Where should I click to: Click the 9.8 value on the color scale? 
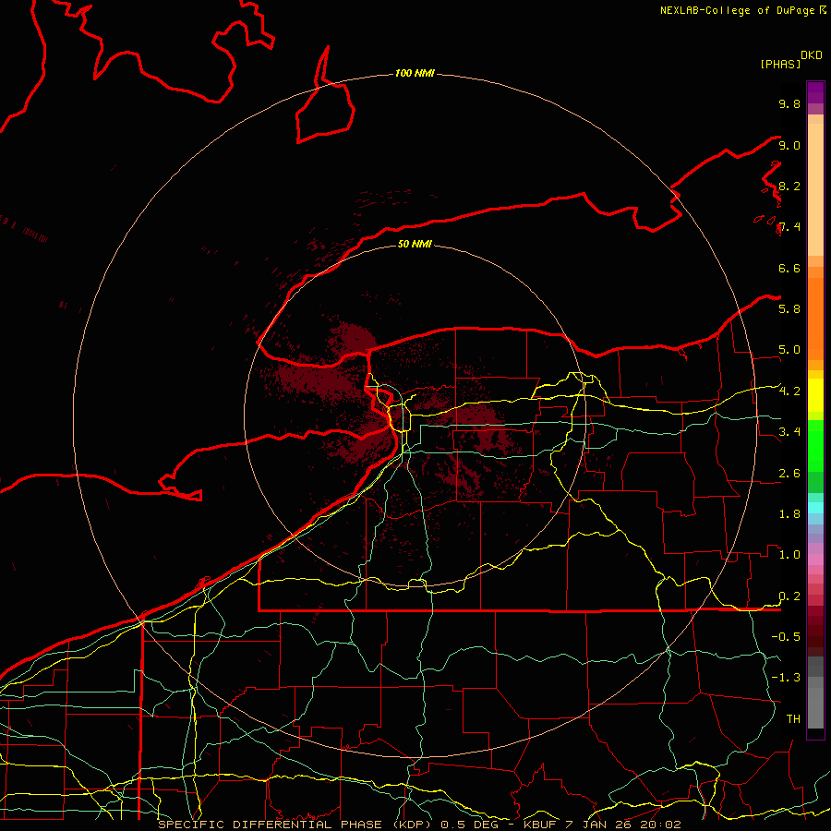[x=789, y=103]
